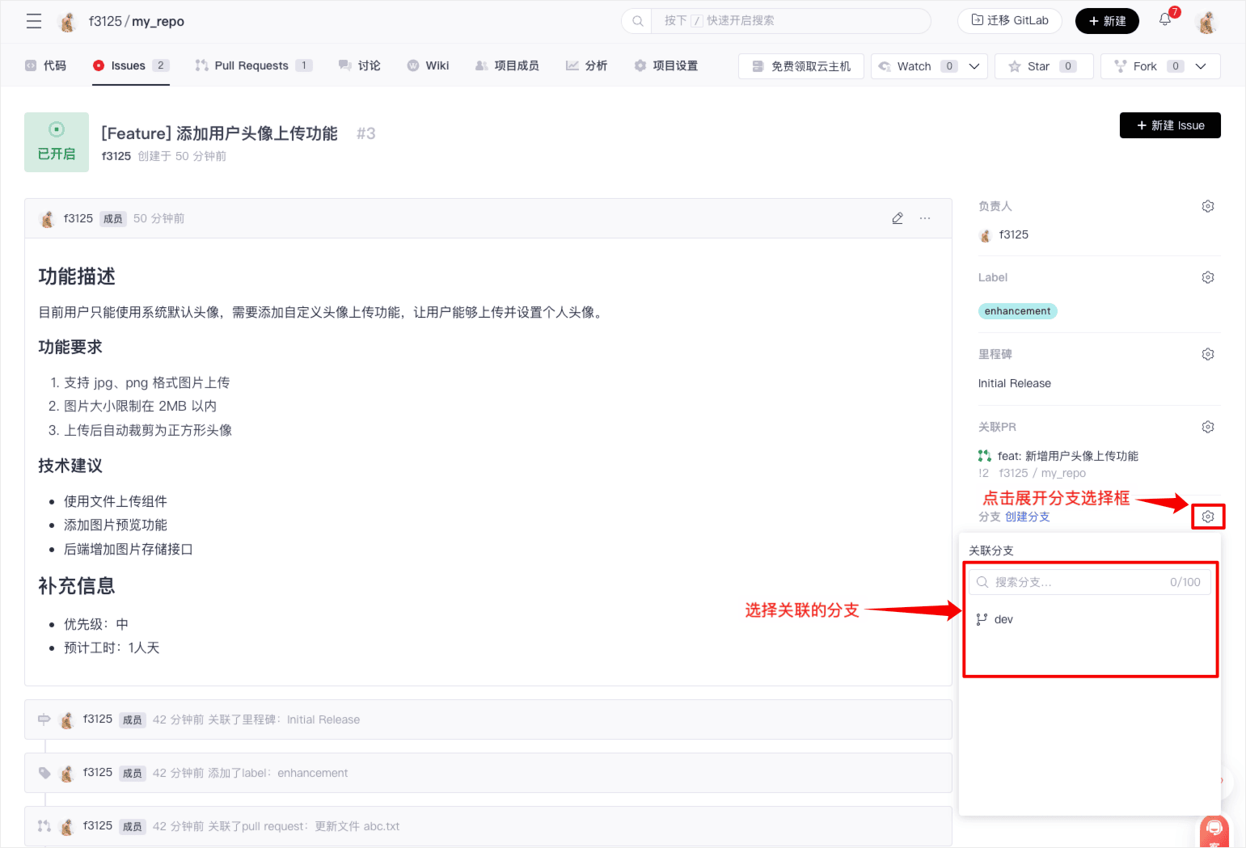Click the enhancement label tag
The image size is (1246, 848).
pyautogui.click(x=1017, y=311)
